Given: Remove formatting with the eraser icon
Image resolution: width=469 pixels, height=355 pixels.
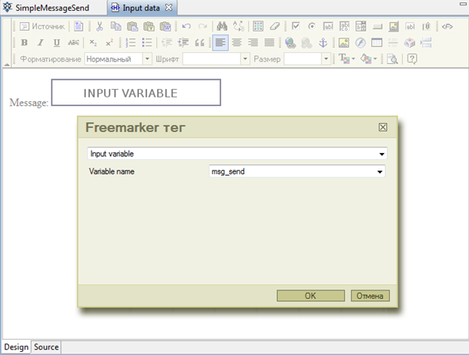Looking at the screenshot, I should point(274,26).
